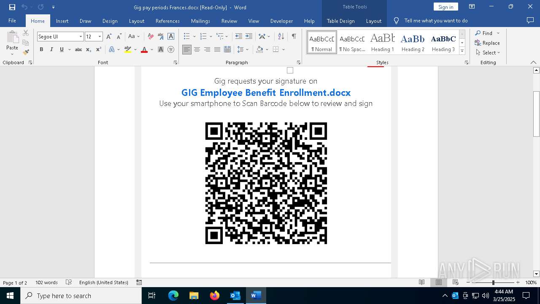Open the Review tab
540x304 pixels.
pyautogui.click(x=229, y=21)
